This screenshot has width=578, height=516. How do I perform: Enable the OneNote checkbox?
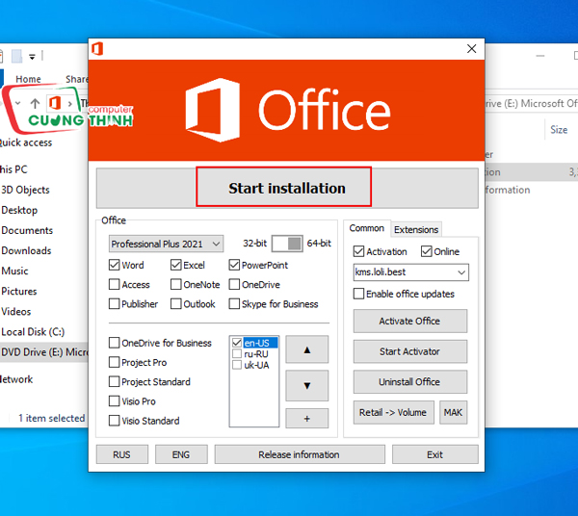tap(176, 284)
